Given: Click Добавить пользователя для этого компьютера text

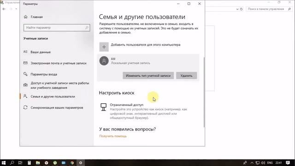Looking at the screenshot, I should coord(146,45).
